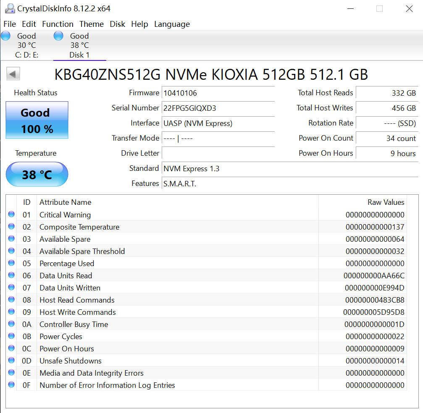
Task: Click raw value 00000000483CB8
Action: pyautogui.click(x=375, y=300)
